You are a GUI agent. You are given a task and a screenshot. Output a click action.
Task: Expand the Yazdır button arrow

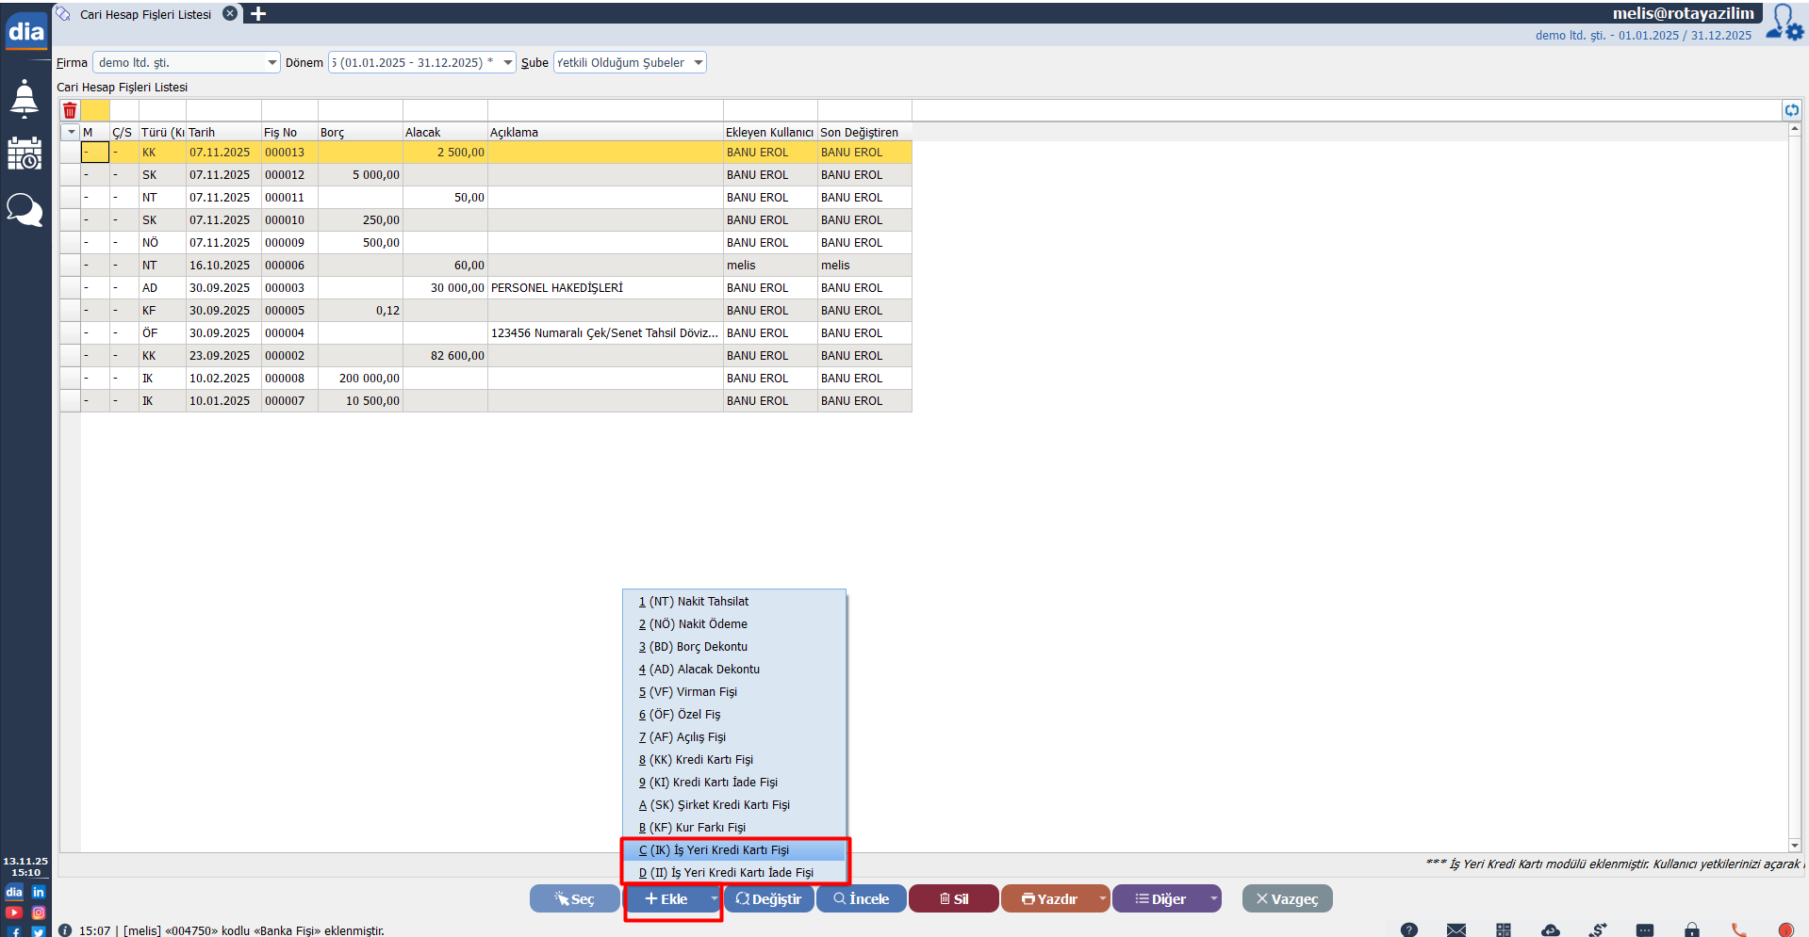(x=1102, y=898)
